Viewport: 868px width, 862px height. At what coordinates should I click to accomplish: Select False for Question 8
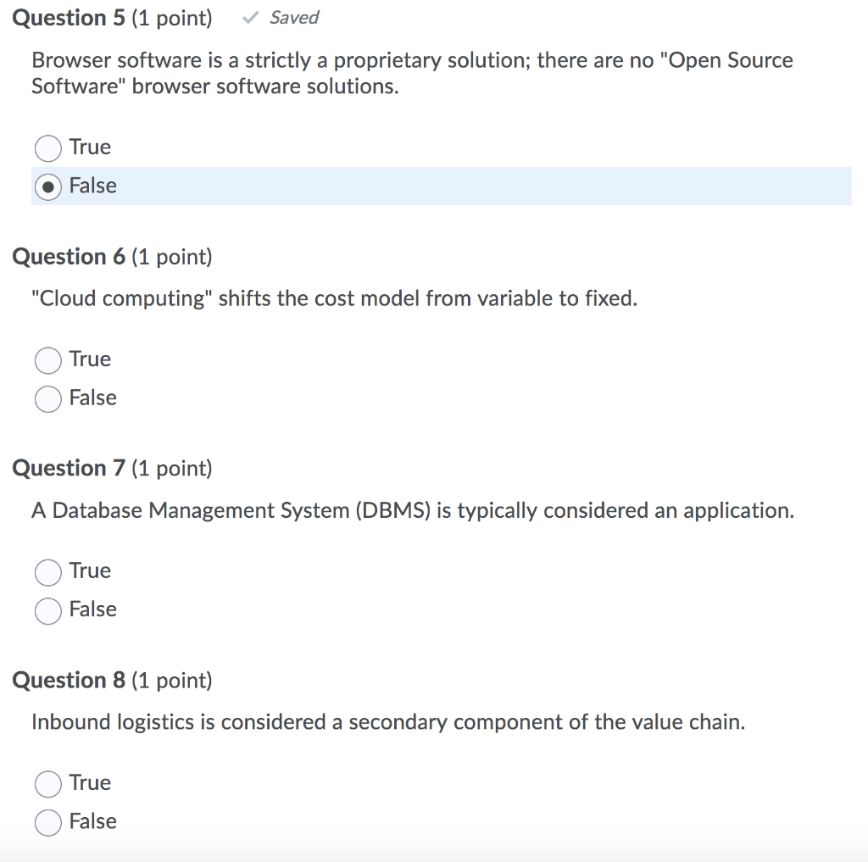click(48, 821)
